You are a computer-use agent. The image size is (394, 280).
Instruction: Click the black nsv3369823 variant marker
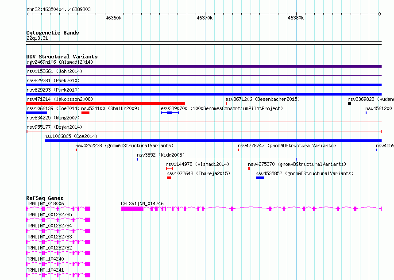[350, 104]
